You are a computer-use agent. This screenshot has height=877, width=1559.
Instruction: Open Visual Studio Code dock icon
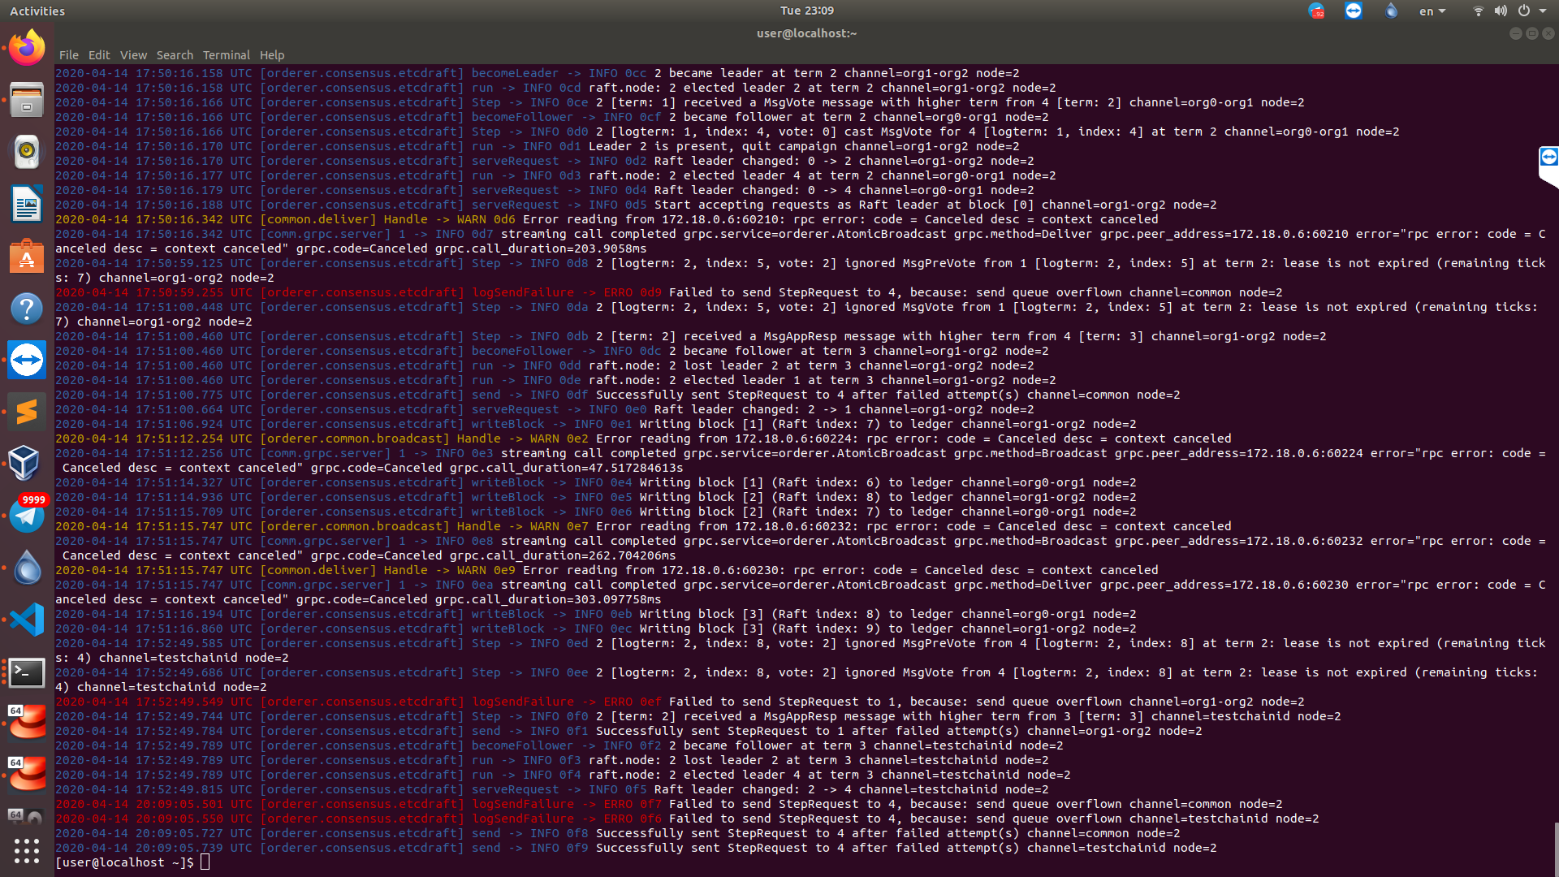point(27,620)
